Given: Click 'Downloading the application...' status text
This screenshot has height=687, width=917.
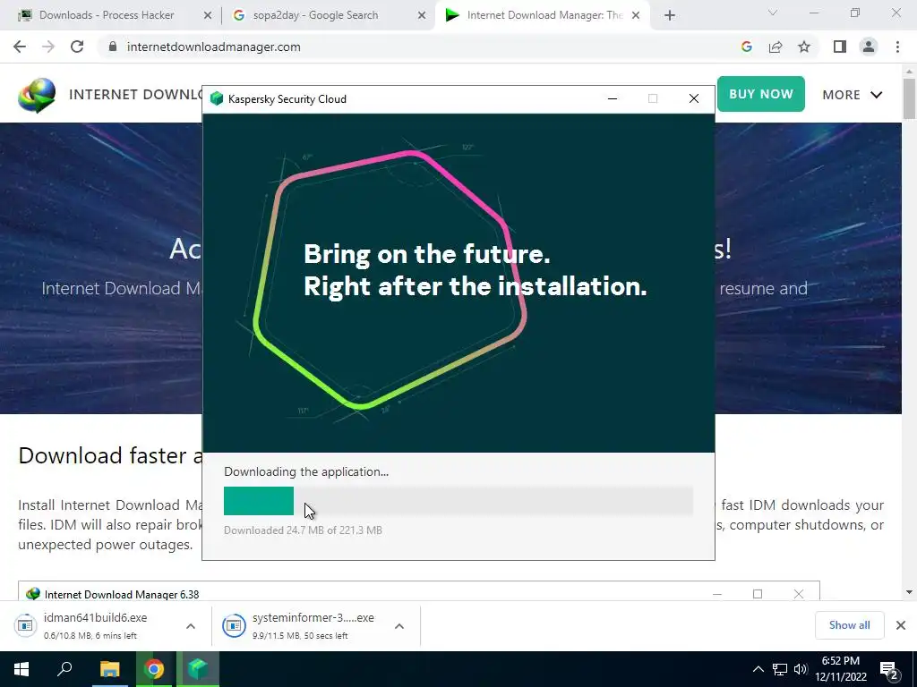Looking at the screenshot, I should click(x=306, y=471).
